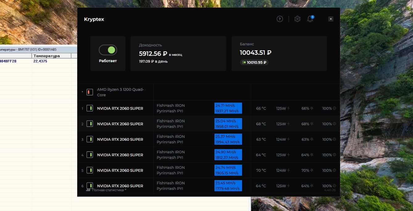Screen dimensions: 413x211
Task: Click the intensity icon beside 100% on GPU 1
Action: pyautogui.click(x=334, y=109)
